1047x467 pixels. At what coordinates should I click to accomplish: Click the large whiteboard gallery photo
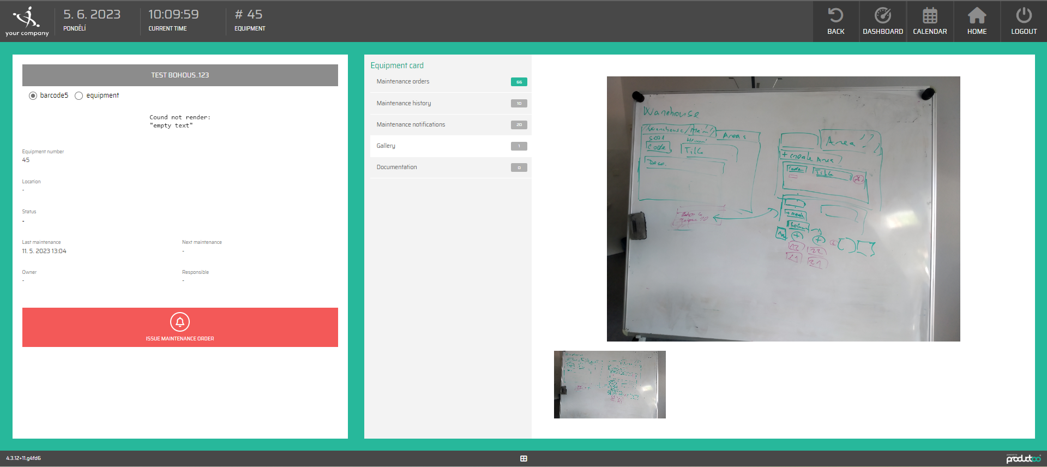pyautogui.click(x=783, y=209)
